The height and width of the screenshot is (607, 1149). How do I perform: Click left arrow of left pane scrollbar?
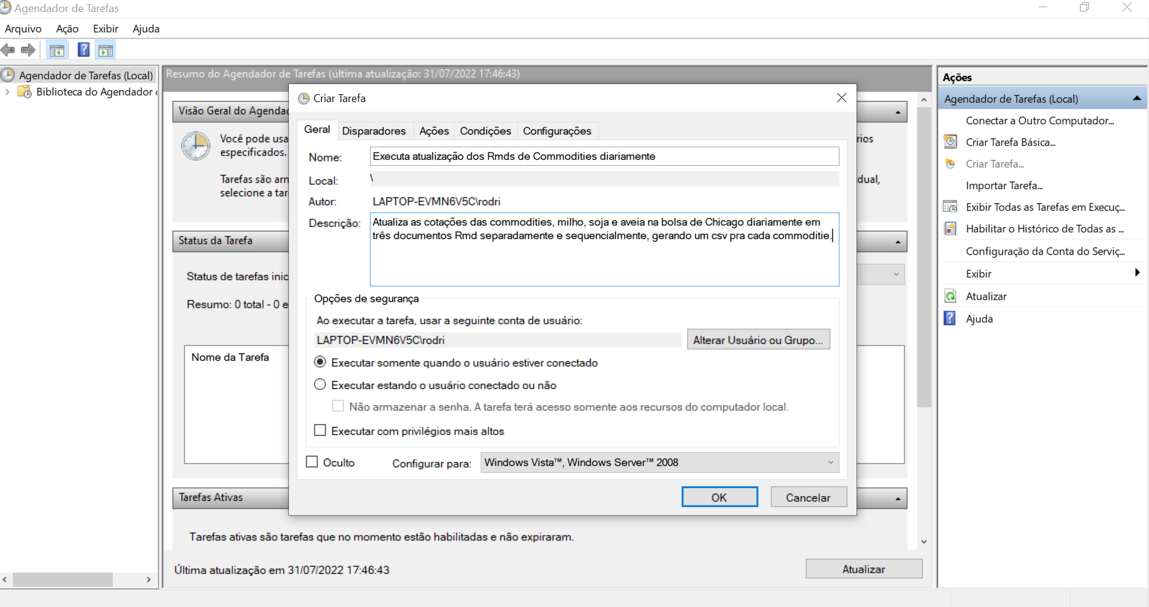coord(5,579)
